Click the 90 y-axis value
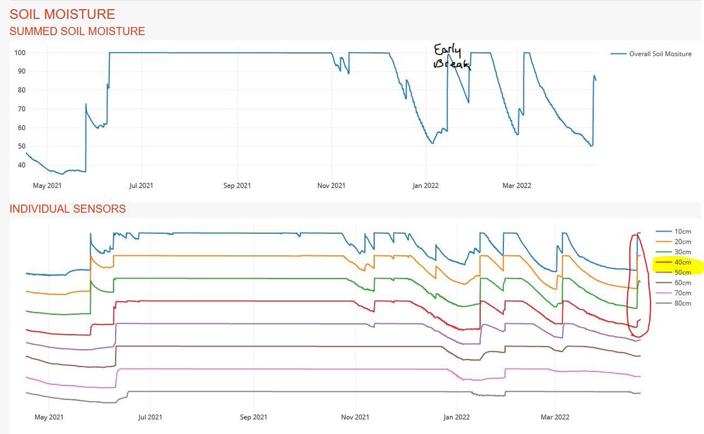The image size is (704, 434). [21, 71]
